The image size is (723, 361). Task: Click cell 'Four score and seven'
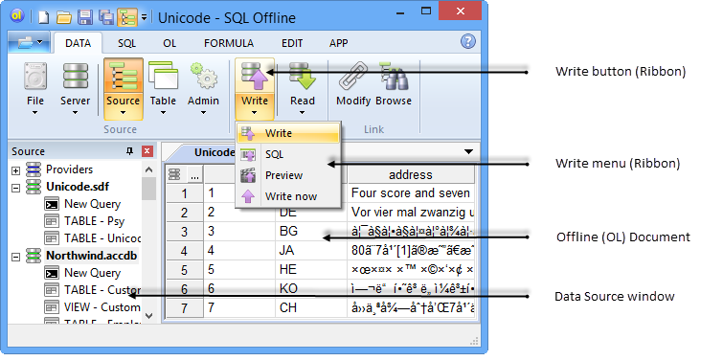411,192
